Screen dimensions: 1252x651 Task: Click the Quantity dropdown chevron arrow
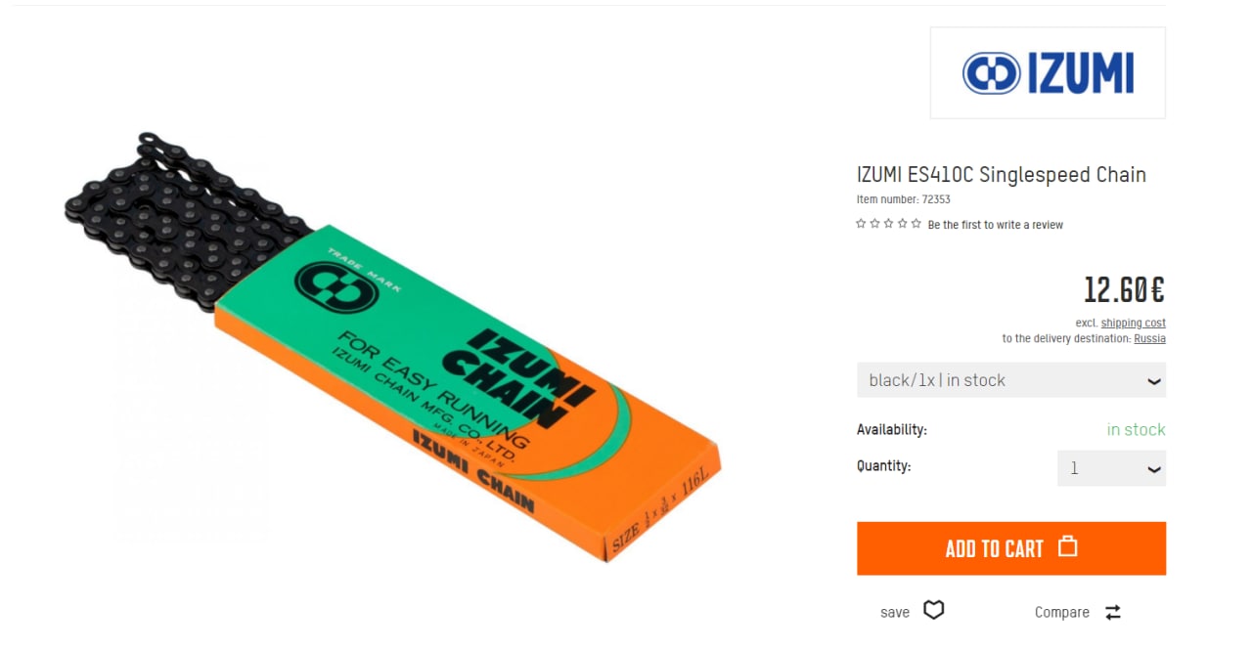tap(1154, 469)
